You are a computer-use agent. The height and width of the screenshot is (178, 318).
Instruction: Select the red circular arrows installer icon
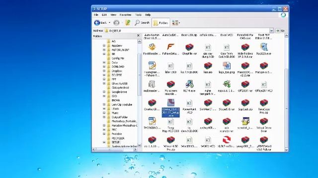[227, 140]
